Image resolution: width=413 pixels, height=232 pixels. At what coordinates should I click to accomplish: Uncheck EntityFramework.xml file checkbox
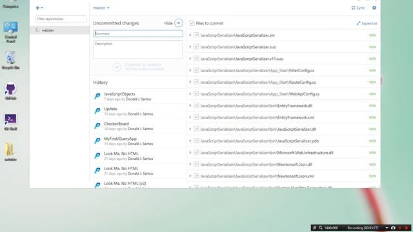coord(196,117)
